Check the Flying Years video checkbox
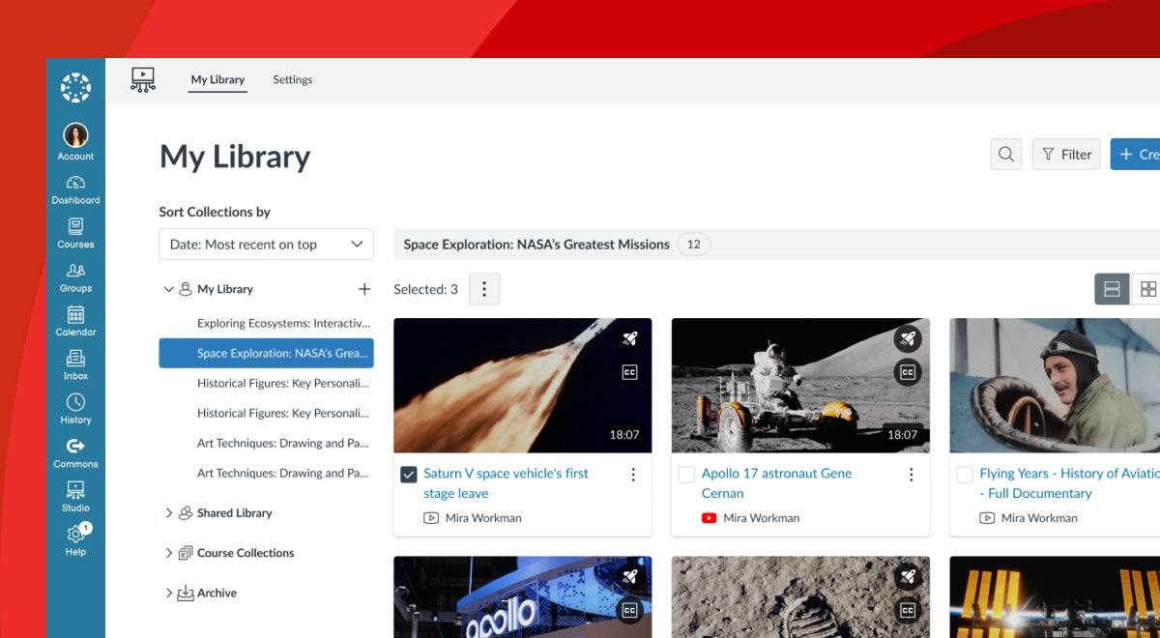 965,475
